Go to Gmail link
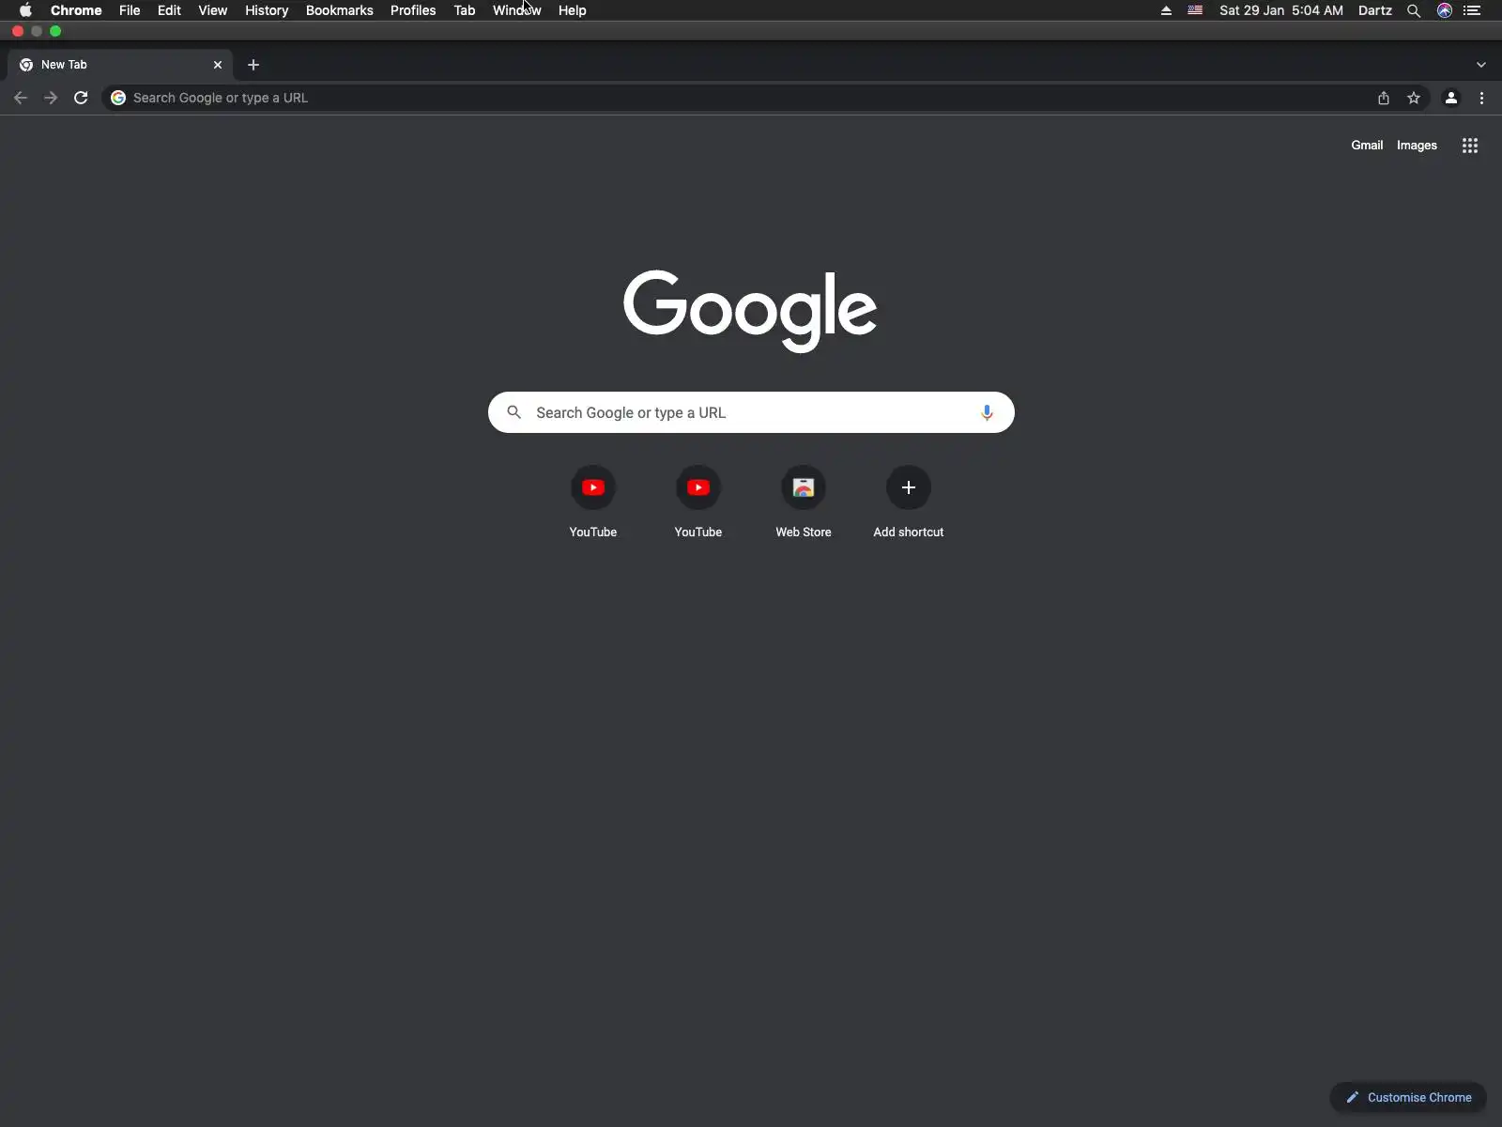The height and width of the screenshot is (1127, 1502). (1367, 146)
